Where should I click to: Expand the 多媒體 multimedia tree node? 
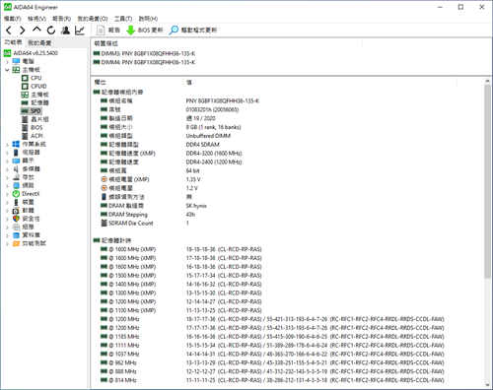point(8,168)
